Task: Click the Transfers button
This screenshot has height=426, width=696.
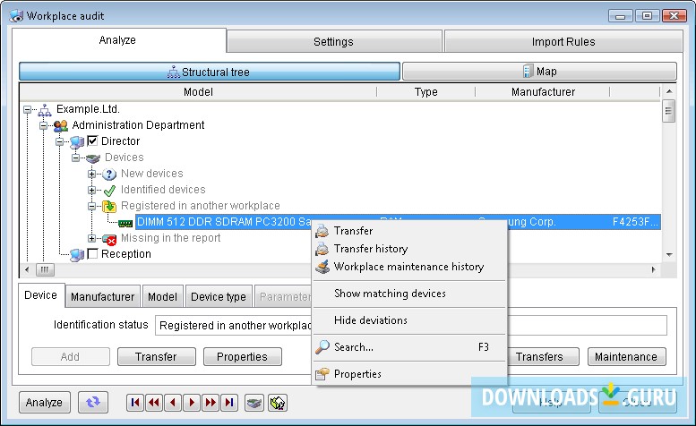Action: coord(539,357)
